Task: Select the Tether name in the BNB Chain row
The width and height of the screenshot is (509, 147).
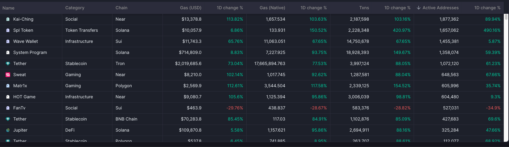Action: pos(20,119)
